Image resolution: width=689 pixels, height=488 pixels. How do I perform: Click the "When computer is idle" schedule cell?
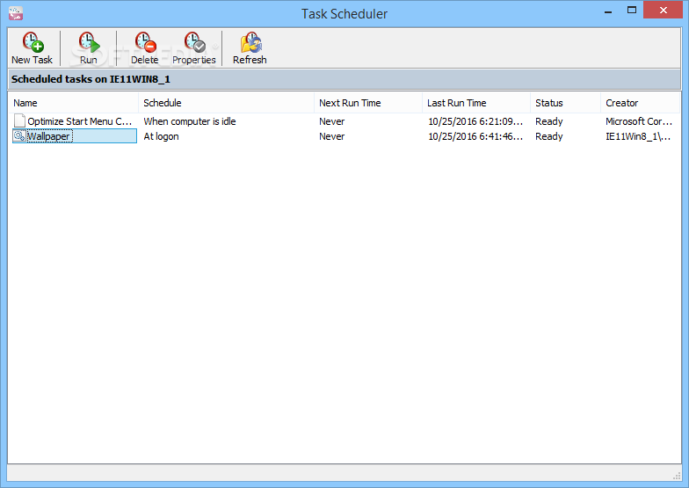(x=190, y=121)
